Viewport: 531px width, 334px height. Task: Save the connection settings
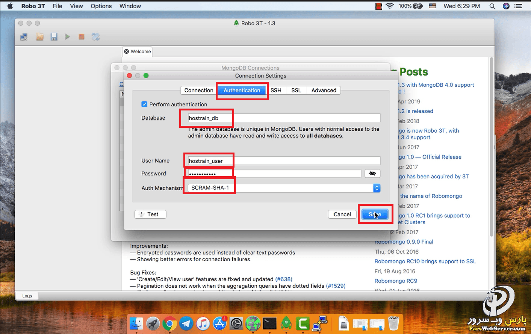pyautogui.click(x=375, y=214)
